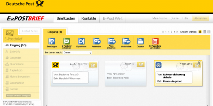213x106 pixels.
Task: Open the Sortieren nach Datum dropdown
Action: (77, 53)
